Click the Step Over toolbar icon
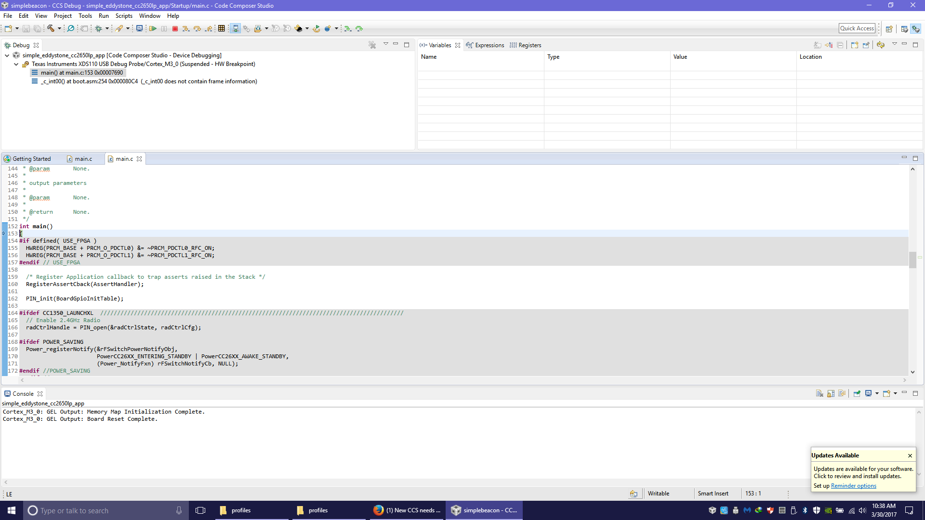 coord(197,29)
